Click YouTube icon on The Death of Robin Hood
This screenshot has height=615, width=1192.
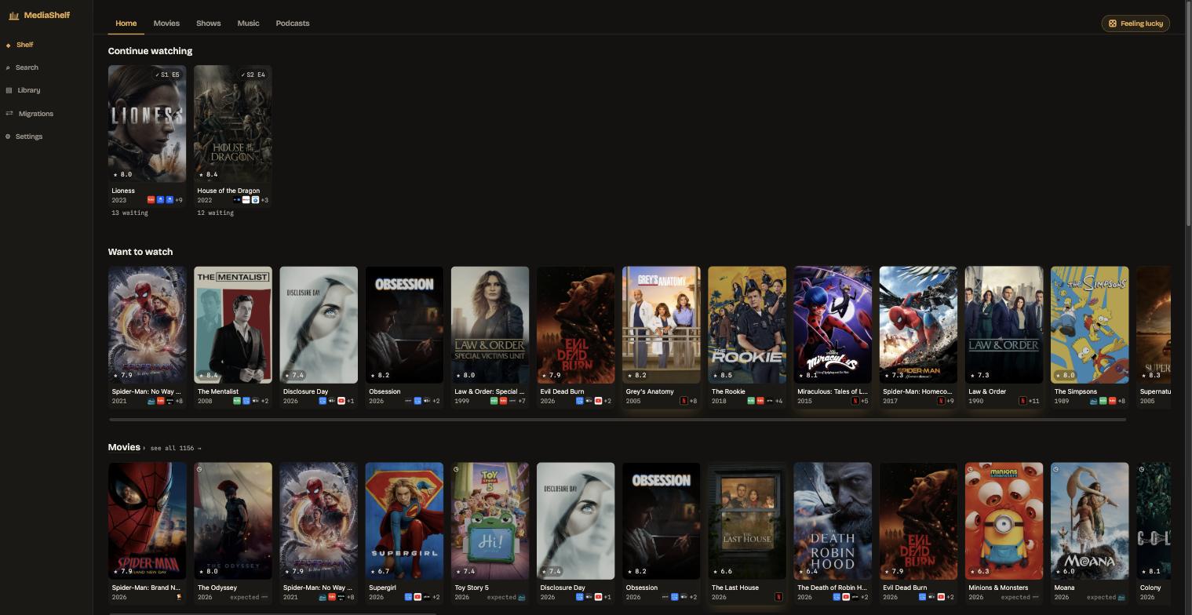(846, 597)
